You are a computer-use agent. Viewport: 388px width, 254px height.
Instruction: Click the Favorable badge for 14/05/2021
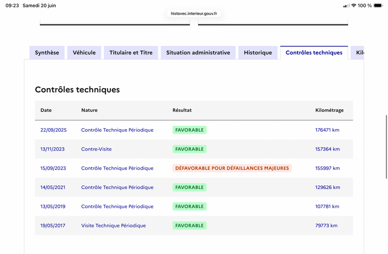(190, 187)
